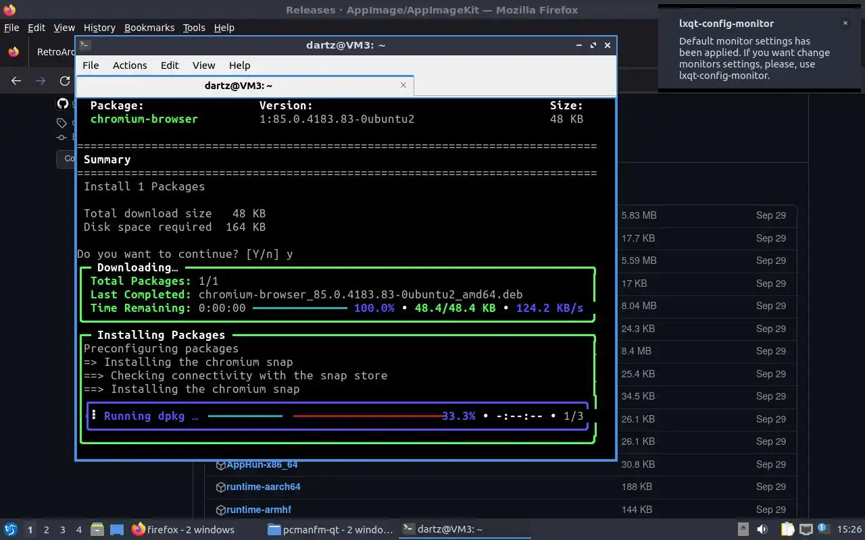Viewport: 865px width, 540px height.
Task: Switch to virtual desktop 3
Action: point(62,530)
